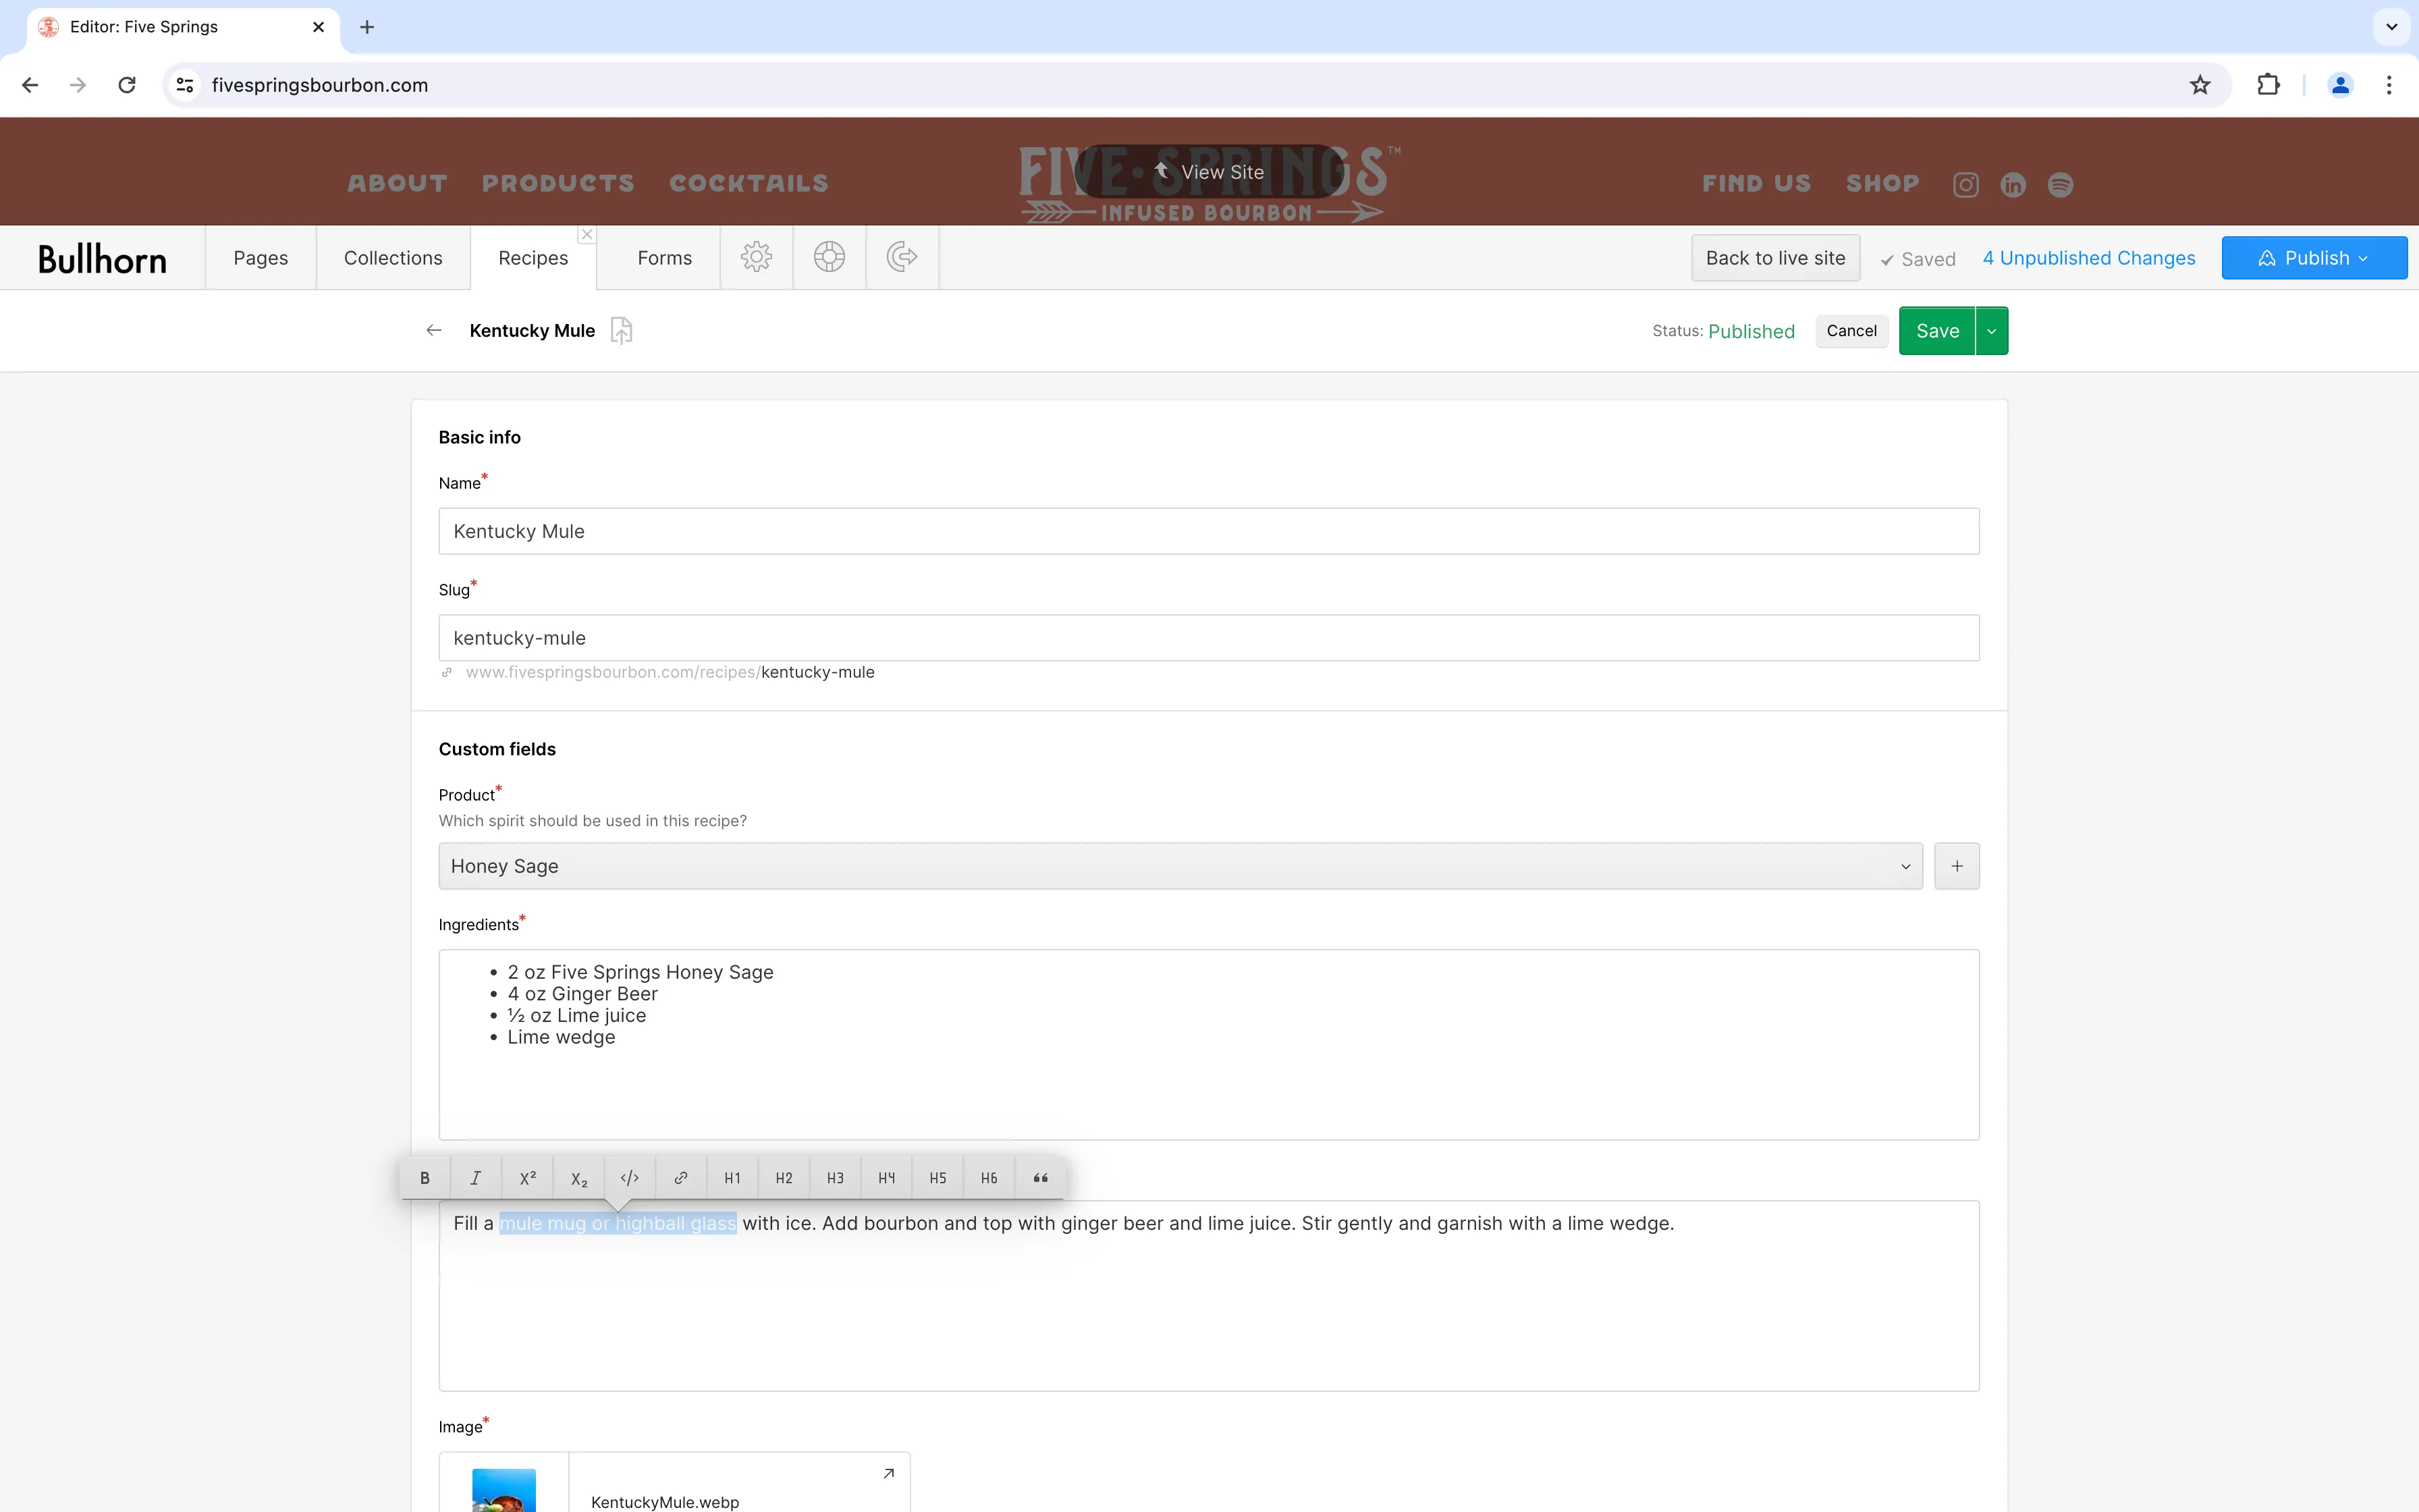2419x1512 pixels.
Task: Add new product with plus button
Action: 1956,866
